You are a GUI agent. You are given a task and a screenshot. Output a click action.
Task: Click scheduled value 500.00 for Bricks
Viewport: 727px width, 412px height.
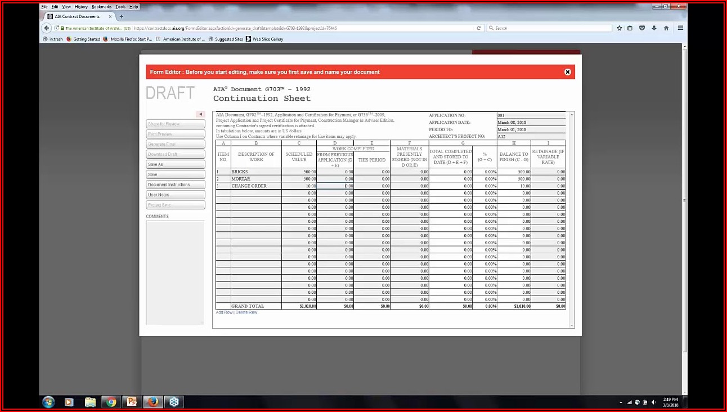[x=299, y=172]
